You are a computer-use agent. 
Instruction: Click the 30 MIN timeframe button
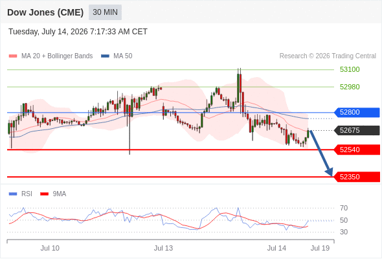pos(105,12)
